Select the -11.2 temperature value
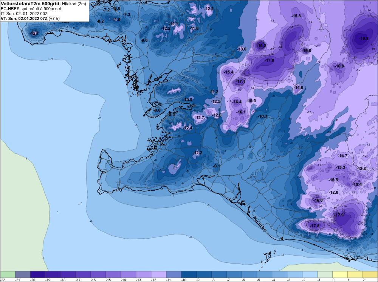Screen dimensions: 378x282 (x=213, y=92)
